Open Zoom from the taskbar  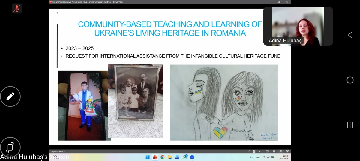point(192,157)
